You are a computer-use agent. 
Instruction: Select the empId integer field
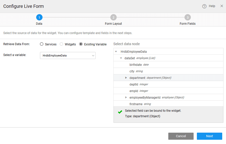pyautogui.click(x=134, y=91)
